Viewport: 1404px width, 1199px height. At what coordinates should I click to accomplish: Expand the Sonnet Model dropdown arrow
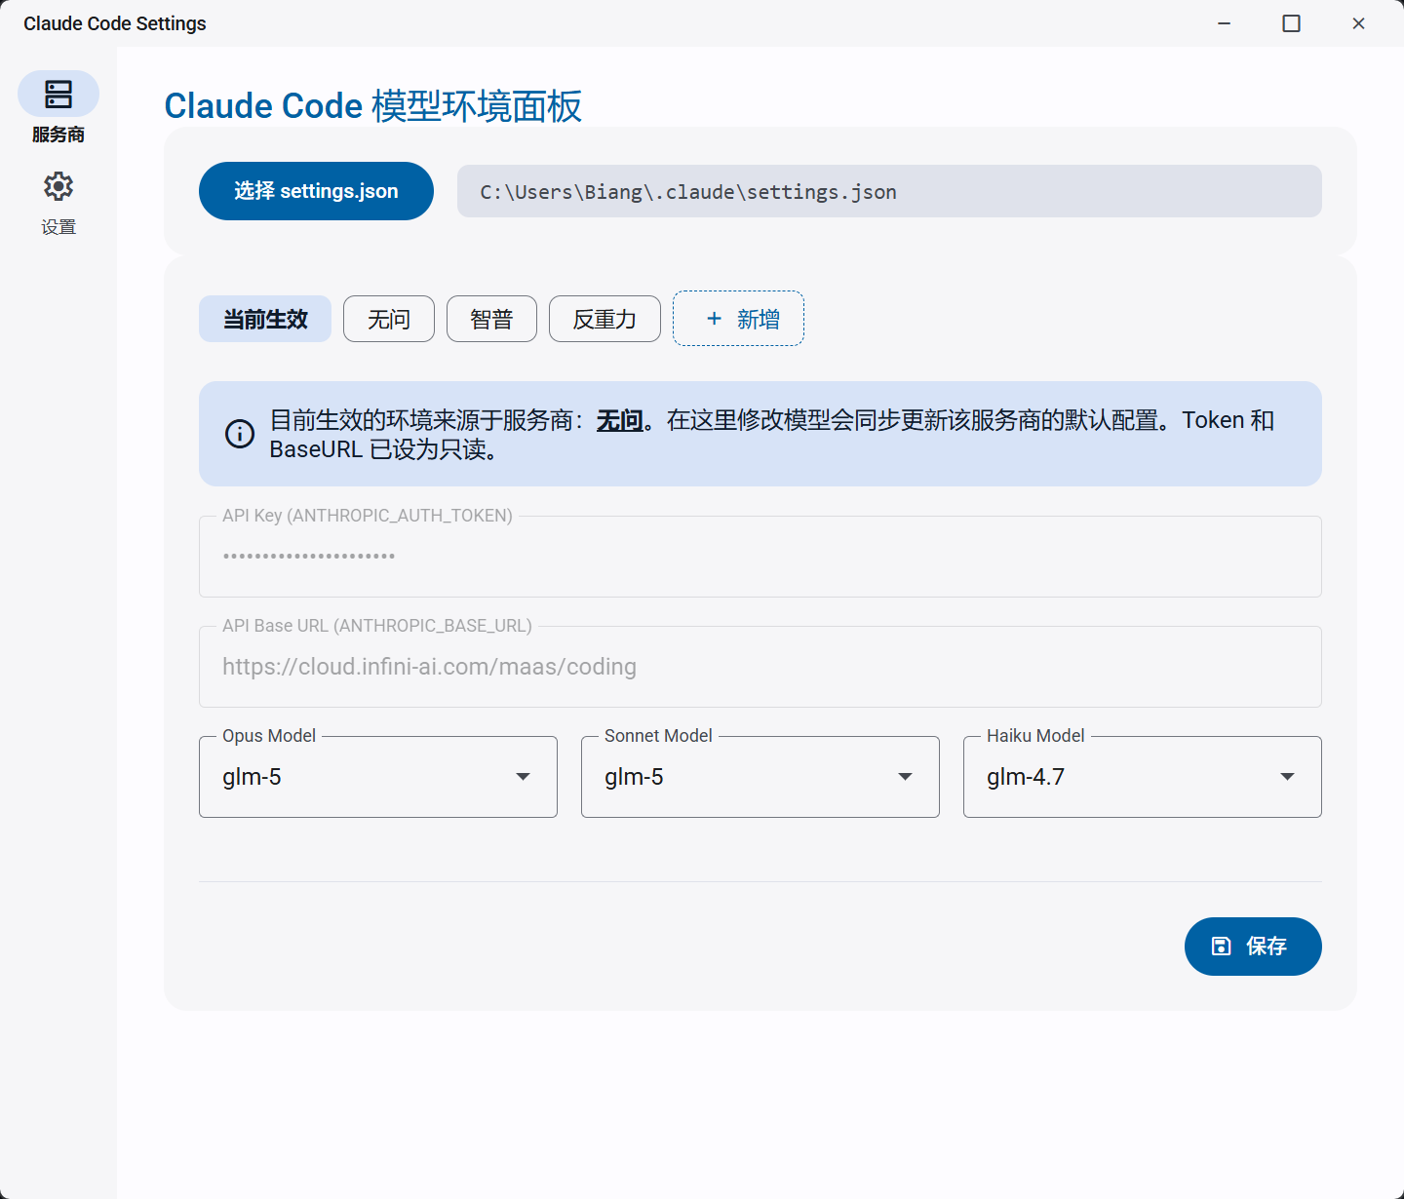click(906, 777)
